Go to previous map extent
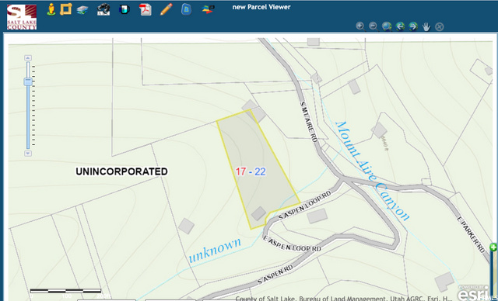This screenshot has width=498, height=301. coord(400,26)
